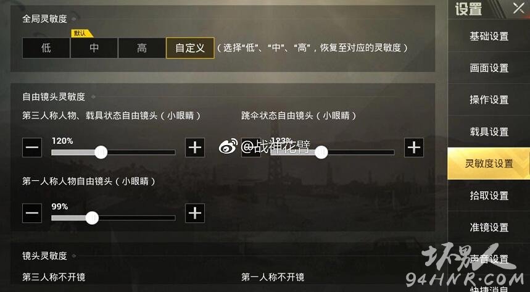530x292 pixels.
Task: Open 画面设置 tab
Action: tap(489, 68)
